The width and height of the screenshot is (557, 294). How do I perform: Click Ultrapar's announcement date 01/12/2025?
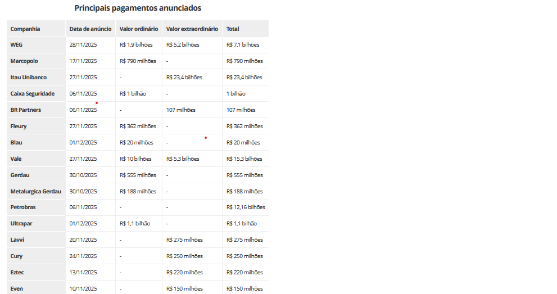pyautogui.click(x=83, y=224)
